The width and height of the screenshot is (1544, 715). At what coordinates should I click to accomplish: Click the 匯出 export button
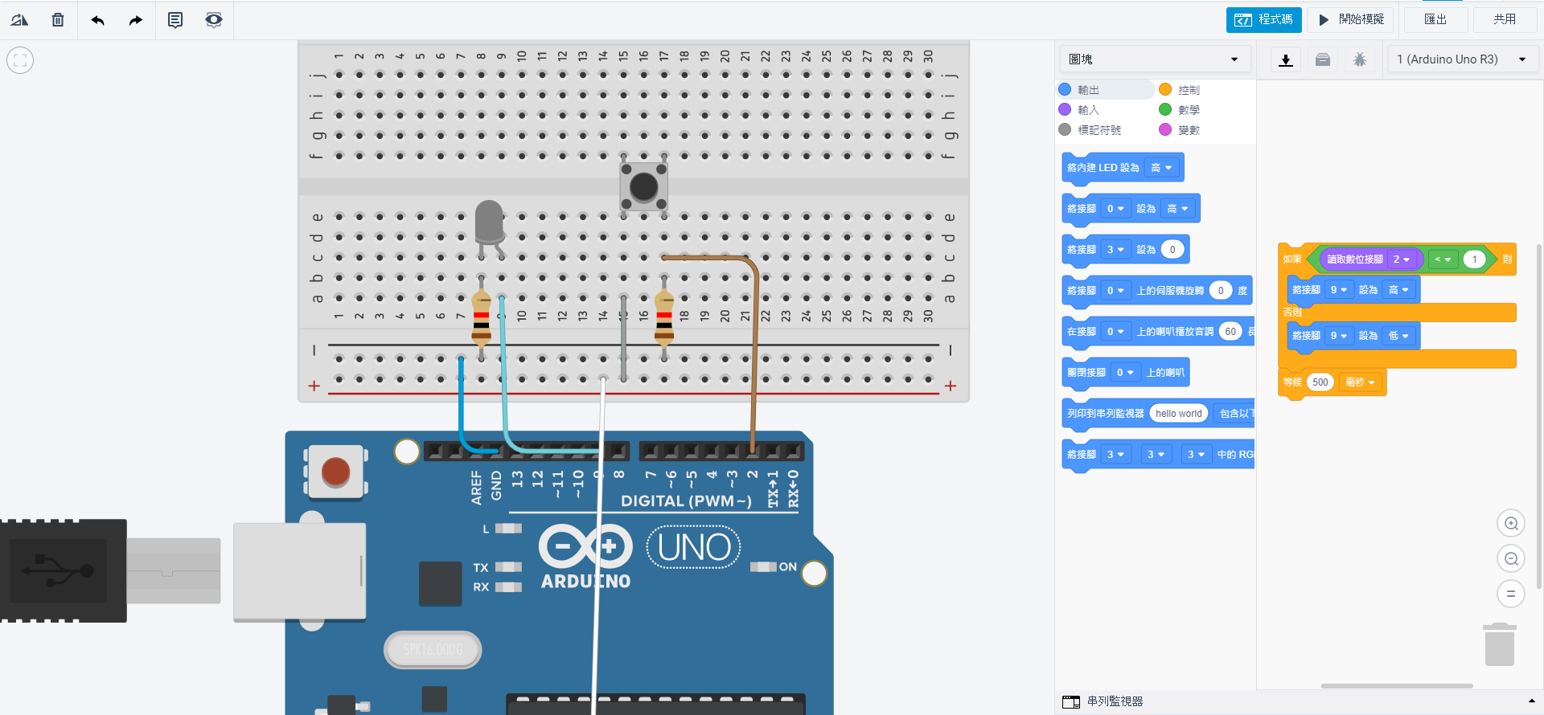tap(1435, 19)
